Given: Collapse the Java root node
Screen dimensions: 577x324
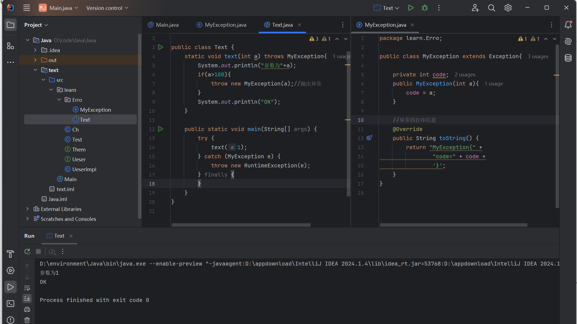Looking at the screenshot, I should (28, 40).
